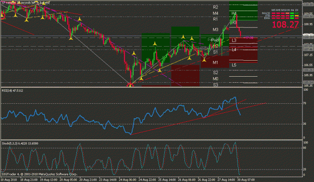
Task: Click the 20 level on Stochastic scale
Action: pyautogui.click(x=304, y=169)
